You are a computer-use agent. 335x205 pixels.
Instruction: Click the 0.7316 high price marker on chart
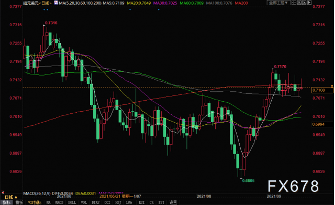[x=51, y=23]
